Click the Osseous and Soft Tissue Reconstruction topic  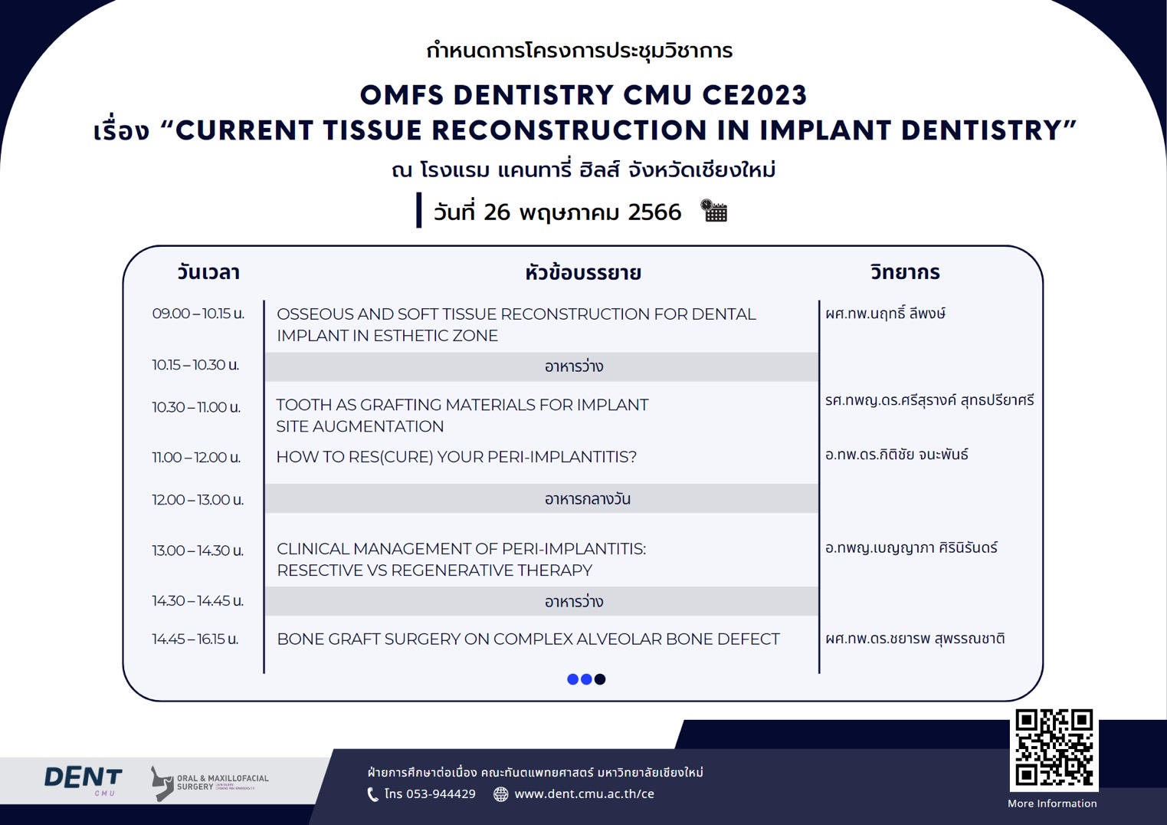click(516, 325)
